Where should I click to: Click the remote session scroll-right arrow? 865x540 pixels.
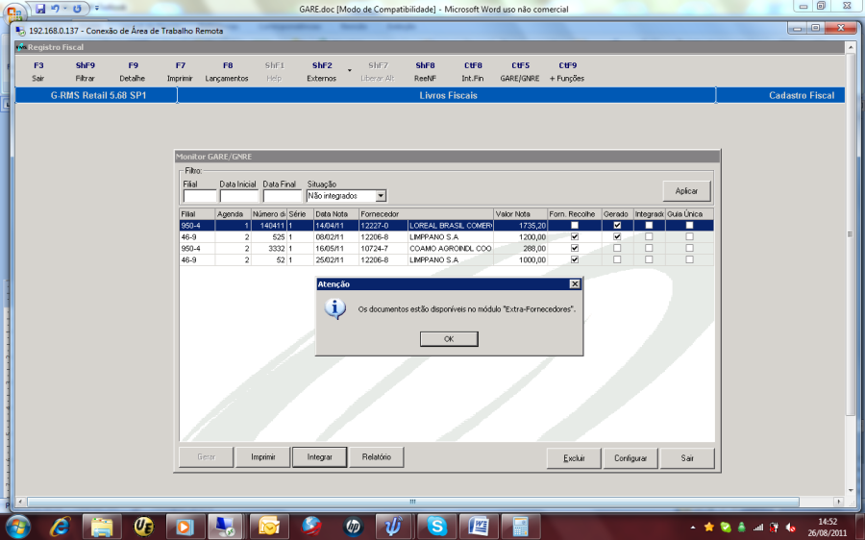838,502
